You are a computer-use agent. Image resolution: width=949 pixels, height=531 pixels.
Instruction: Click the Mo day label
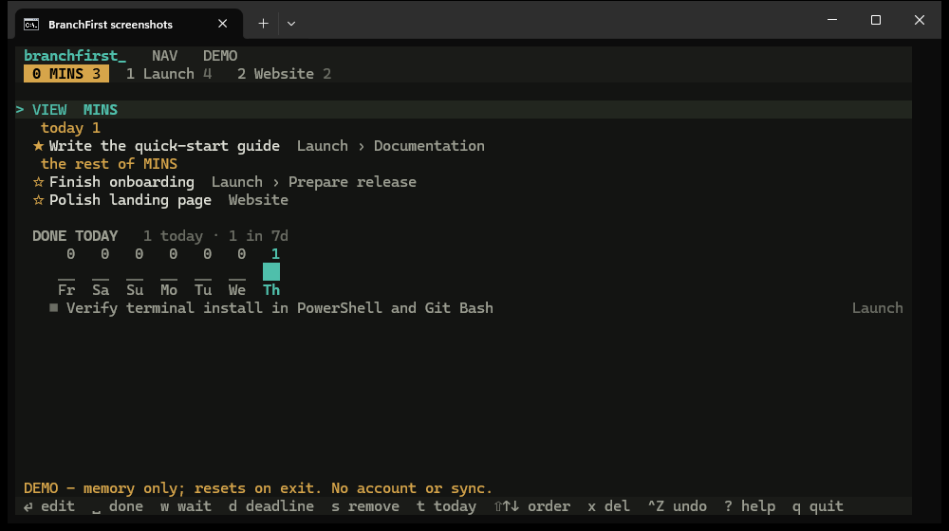(169, 290)
